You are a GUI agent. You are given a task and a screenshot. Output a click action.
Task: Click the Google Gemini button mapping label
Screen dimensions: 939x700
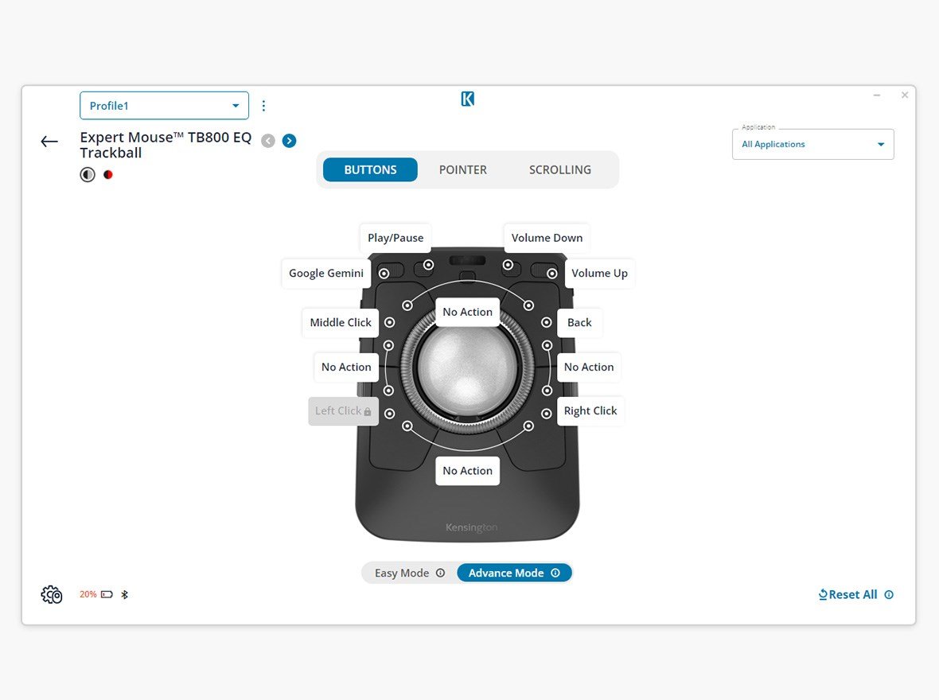coord(325,273)
